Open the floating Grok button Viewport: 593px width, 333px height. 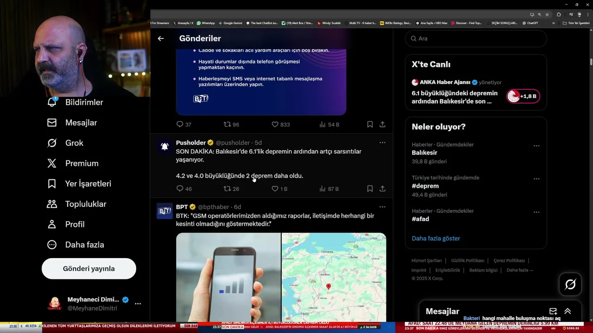click(x=570, y=284)
